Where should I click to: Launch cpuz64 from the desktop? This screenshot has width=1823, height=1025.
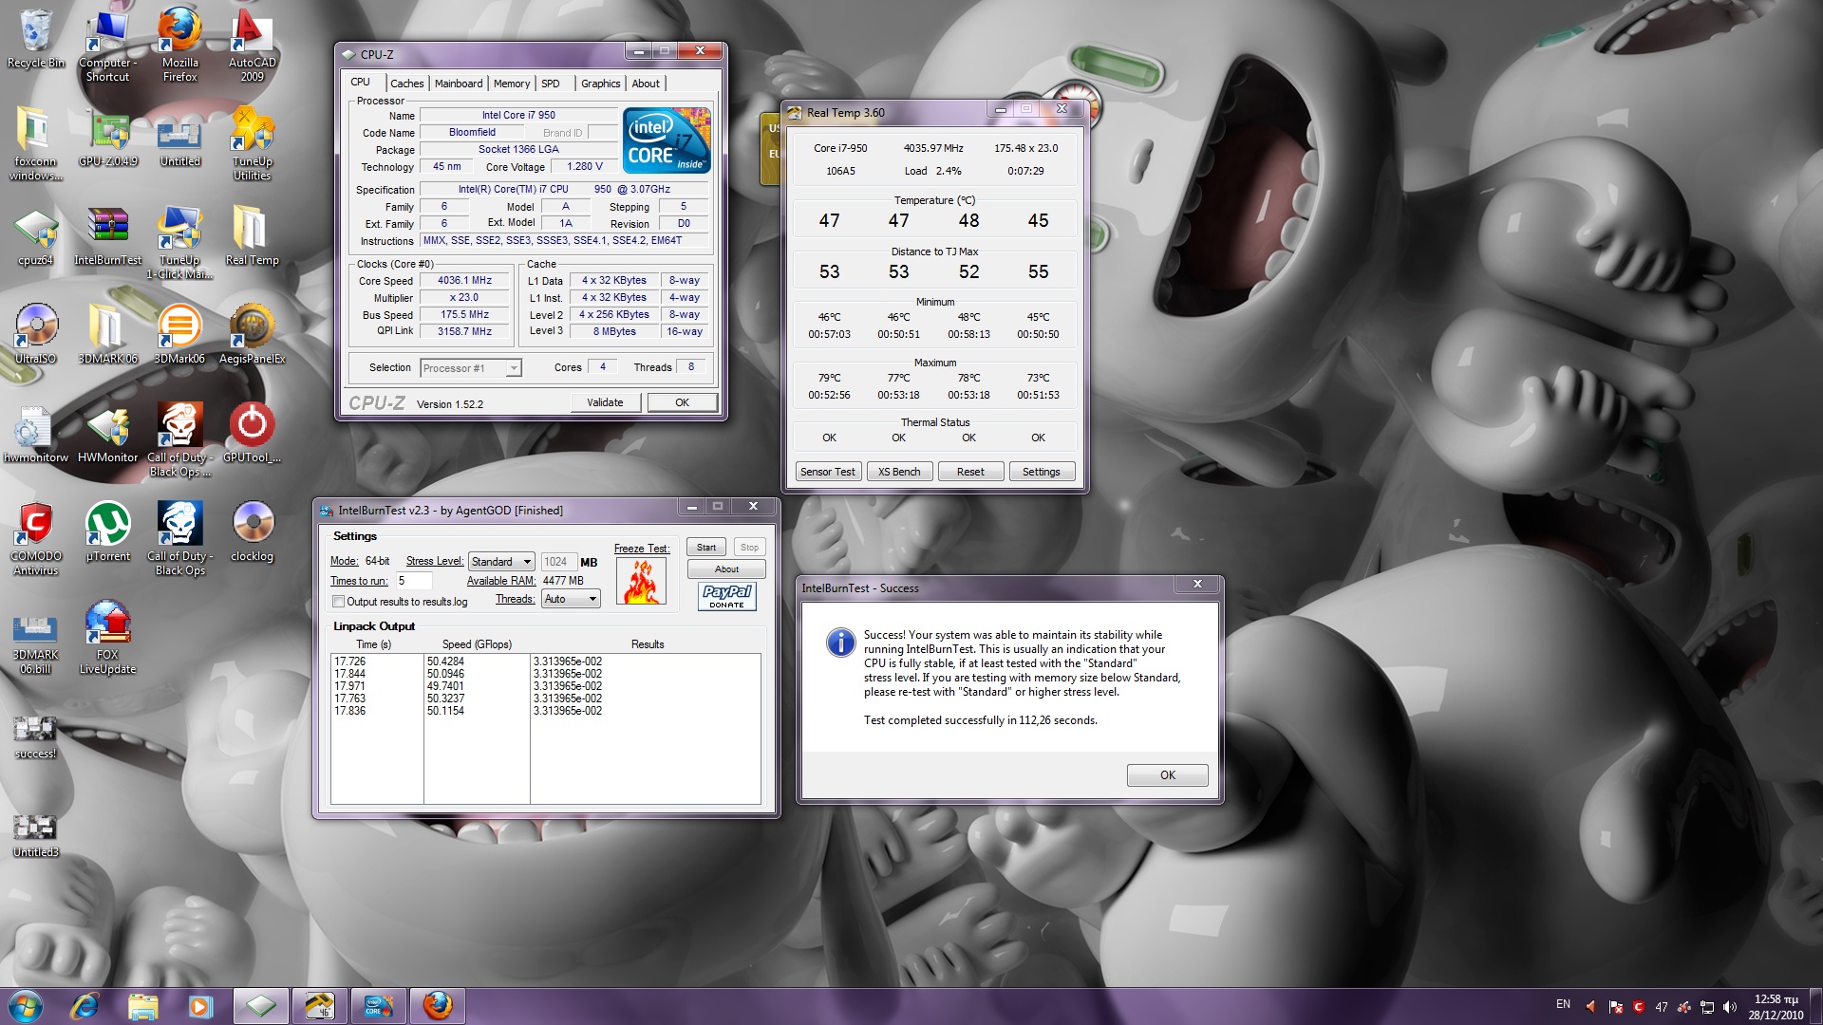(36, 234)
